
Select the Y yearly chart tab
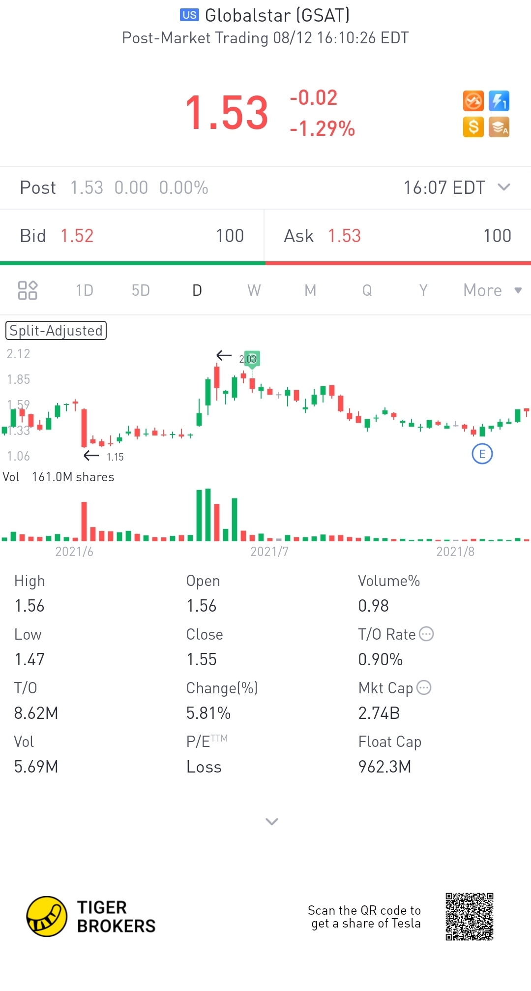[x=423, y=290]
